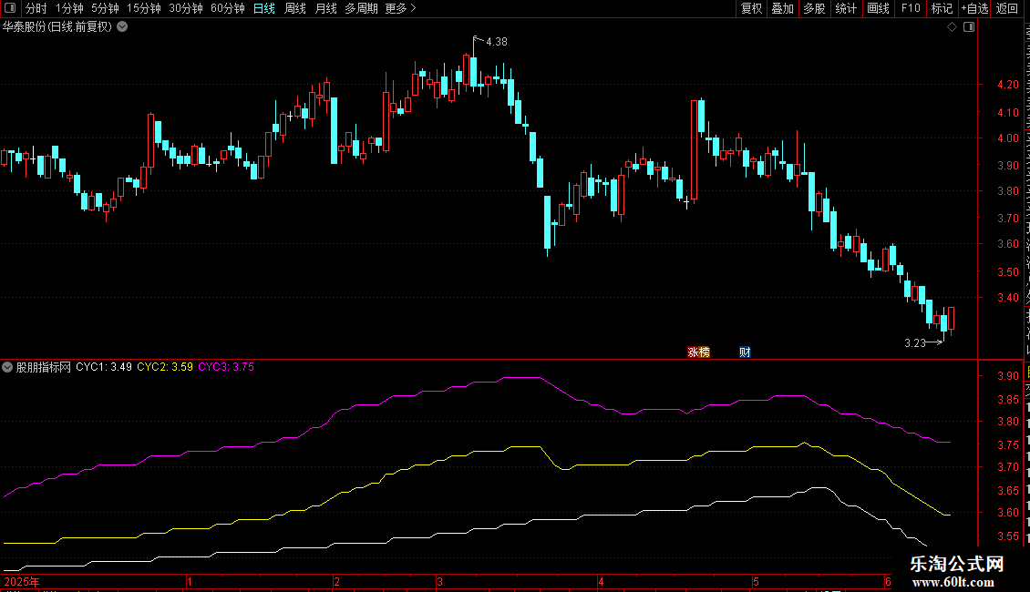This screenshot has height=592, width=1030.
Task: Click the 3.90 indicator axis label
Action: pyautogui.click(x=1007, y=376)
